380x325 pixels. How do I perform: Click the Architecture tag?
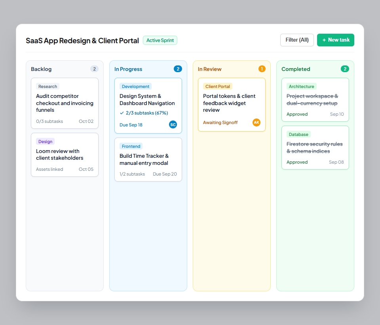[x=302, y=86]
